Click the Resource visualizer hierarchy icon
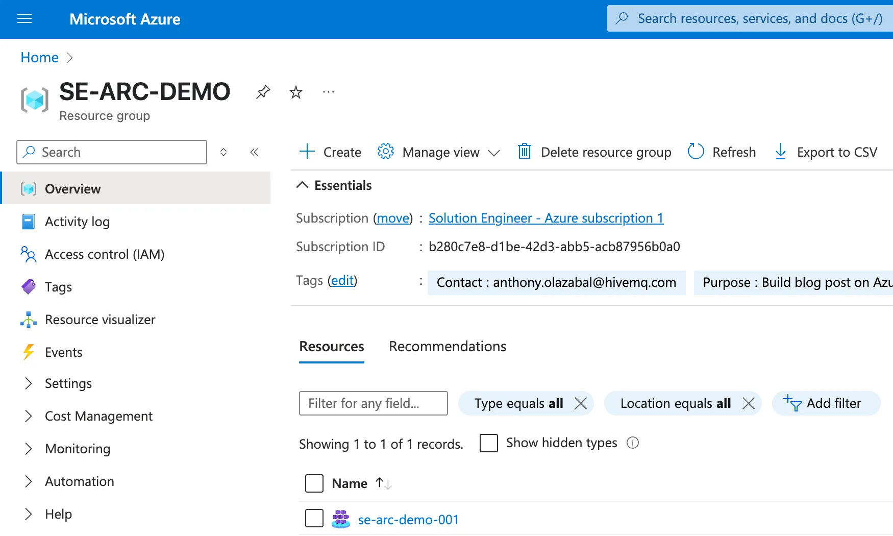The width and height of the screenshot is (893, 536). click(29, 320)
